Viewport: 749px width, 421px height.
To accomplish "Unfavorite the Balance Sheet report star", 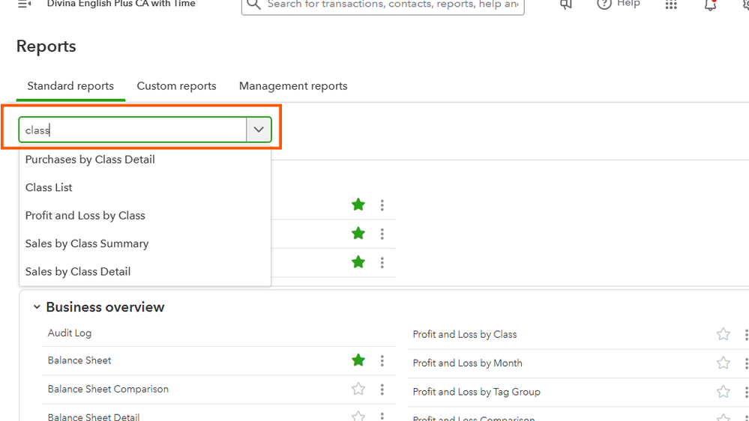I will pyautogui.click(x=358, y=361).
